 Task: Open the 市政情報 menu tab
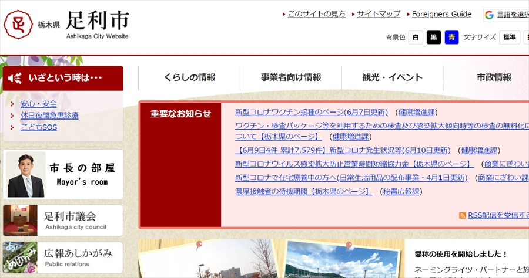tap(494, 77)
